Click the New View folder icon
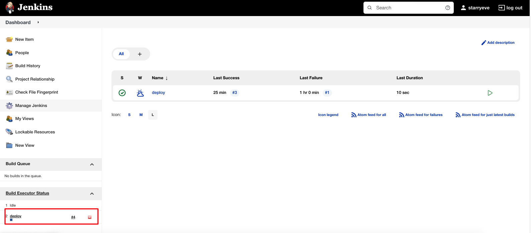 [9, 145]
